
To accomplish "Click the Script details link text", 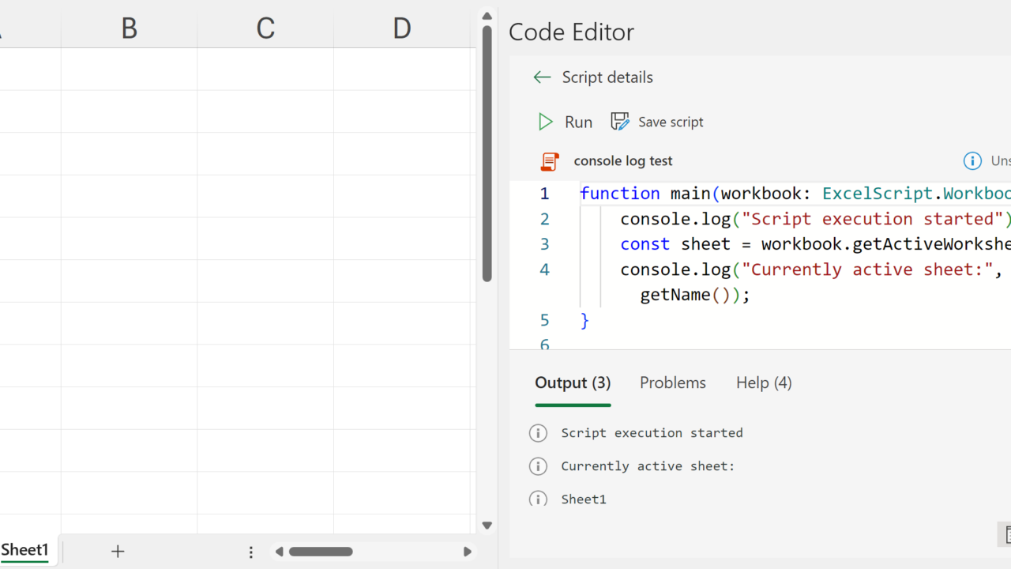I will point(607,77).
